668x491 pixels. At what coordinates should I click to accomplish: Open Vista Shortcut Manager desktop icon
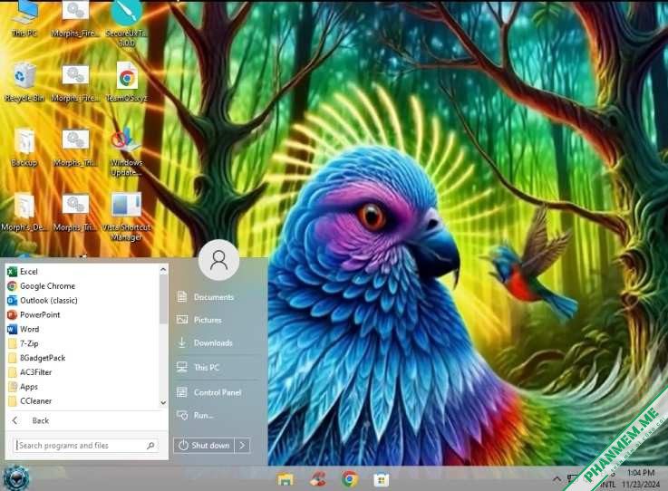click(x=127, y=217)
